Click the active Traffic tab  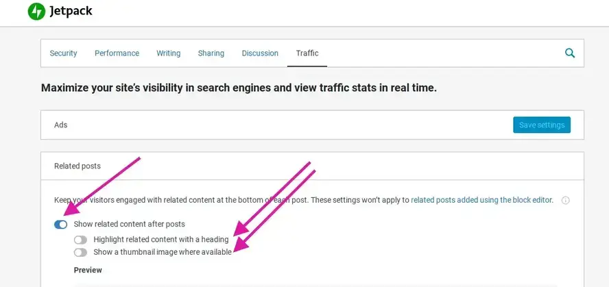point(307,53)
